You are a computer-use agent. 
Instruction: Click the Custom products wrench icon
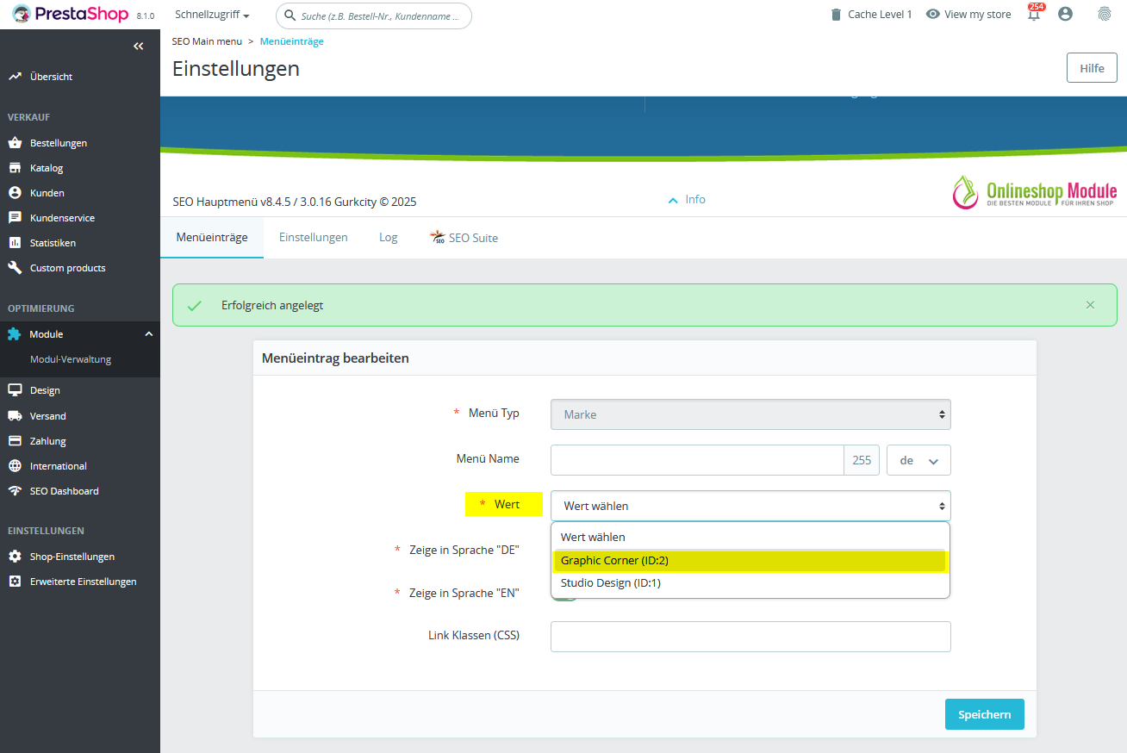pyautogui.click(x=15, y=268)
